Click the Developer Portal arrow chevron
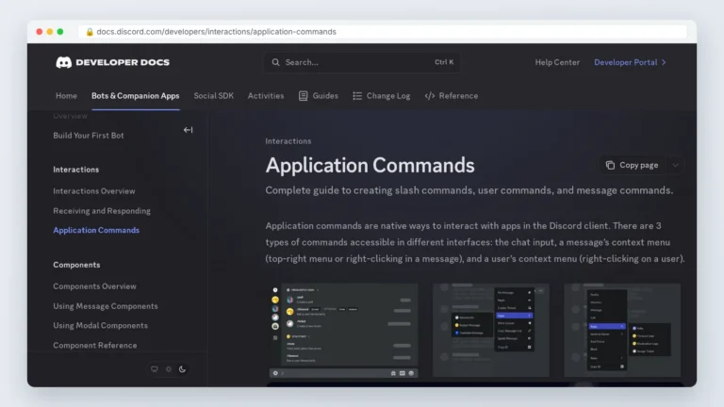 point(664,62)
